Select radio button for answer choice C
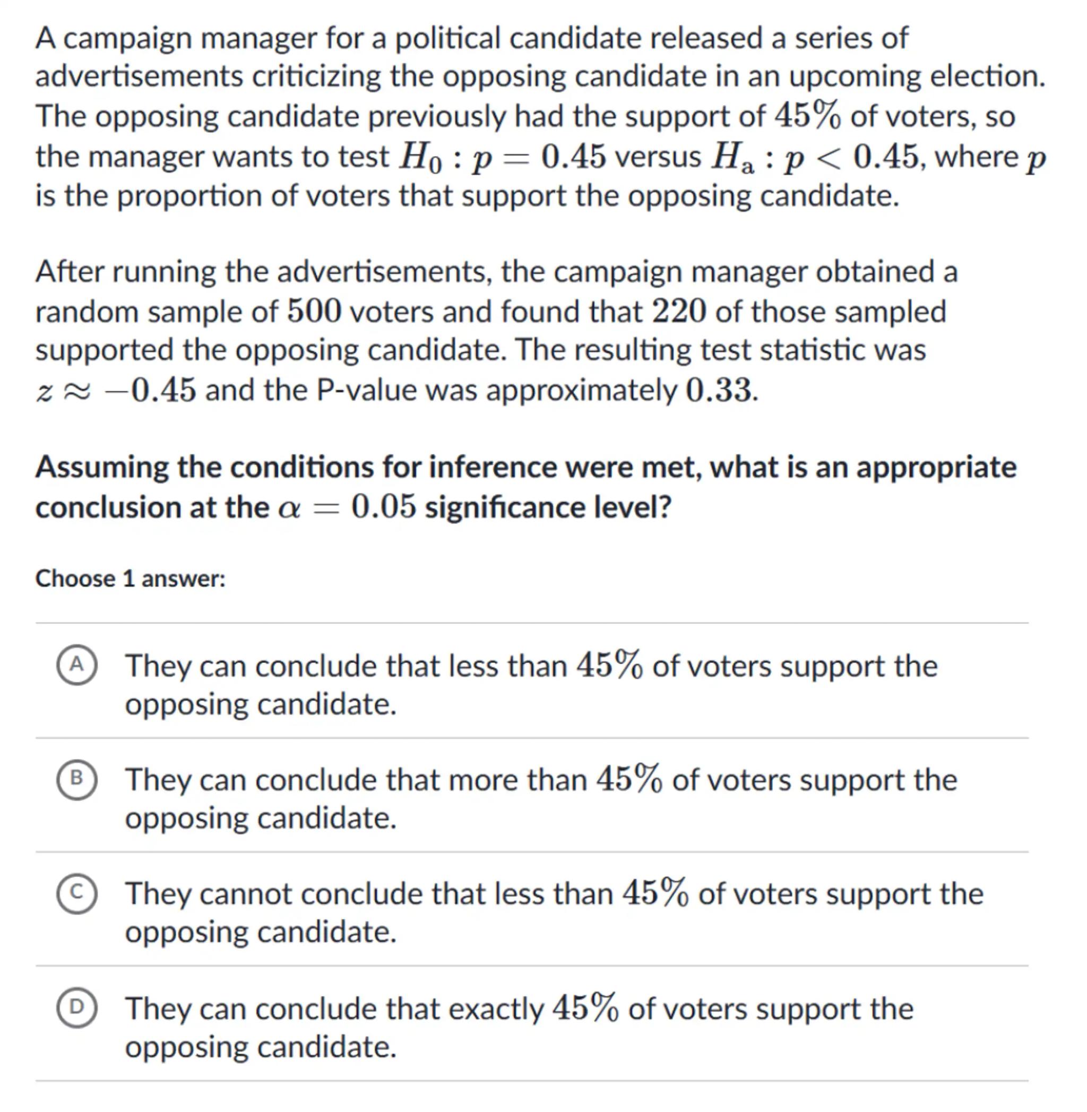This screenshot has height=1112, width=1087. [x=76, y=893]
